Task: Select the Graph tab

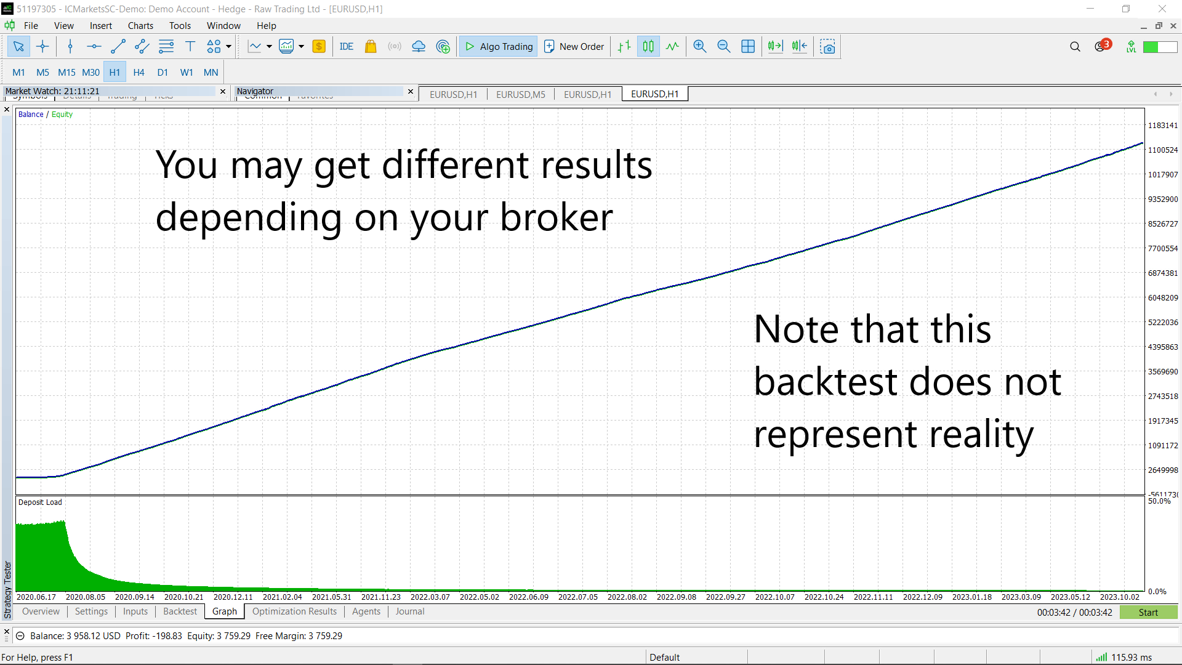Action: (x=224, y=611)
